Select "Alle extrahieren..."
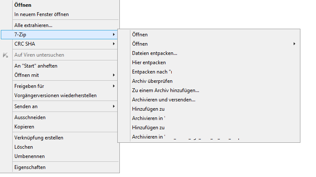Viewport: 316px width, 177px height. pyautogui.click(x=33, y=25)
